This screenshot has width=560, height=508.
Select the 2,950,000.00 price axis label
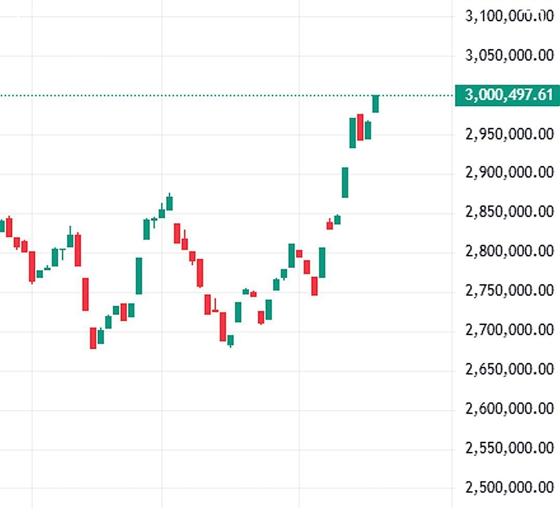click(x=509, y=134)
